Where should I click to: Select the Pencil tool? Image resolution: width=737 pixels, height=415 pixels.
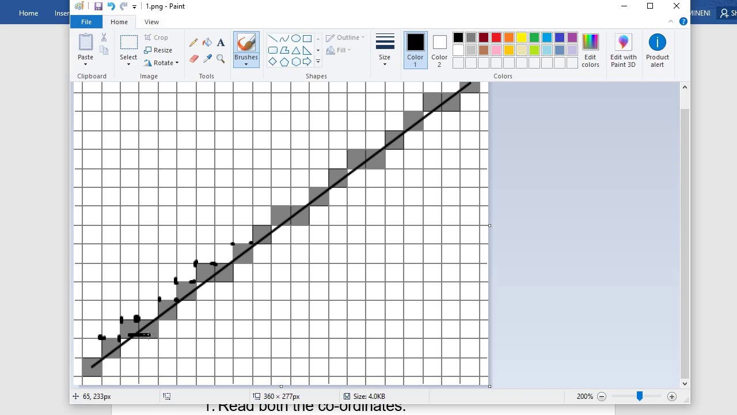(193, 43)
